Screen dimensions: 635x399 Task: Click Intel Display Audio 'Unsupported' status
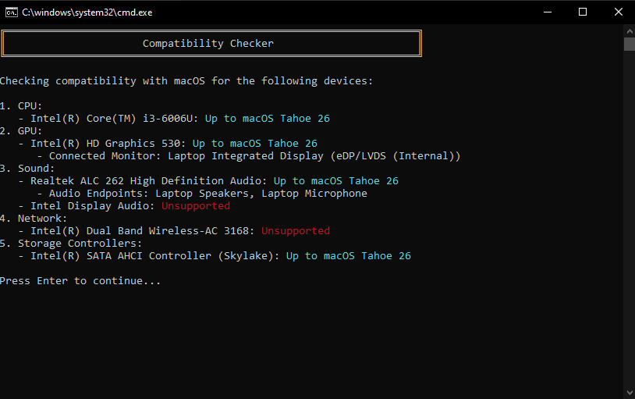point(196,206)
